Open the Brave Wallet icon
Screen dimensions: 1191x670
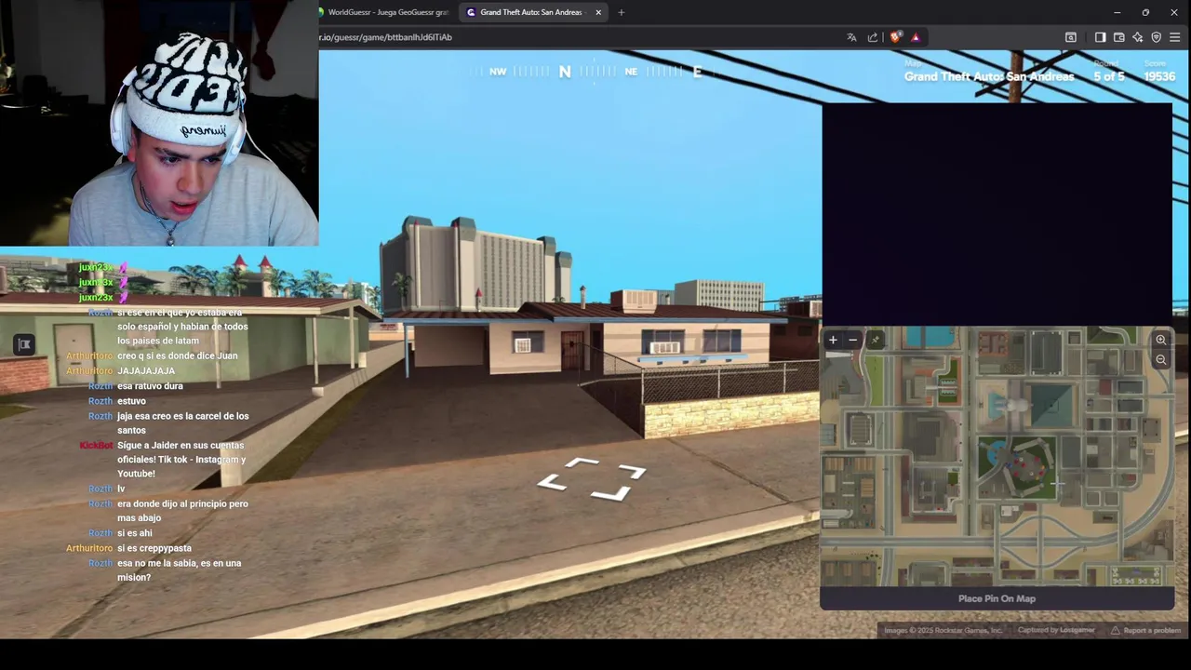(x=1118, y=37)
